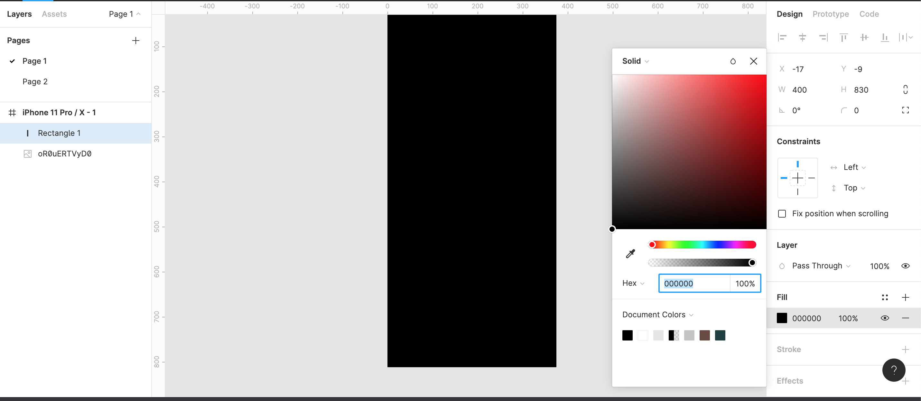Click the Hex color value input field
The height and width of the screenshot is (401, 921).
pyautogui.click(x=693, y=284)
